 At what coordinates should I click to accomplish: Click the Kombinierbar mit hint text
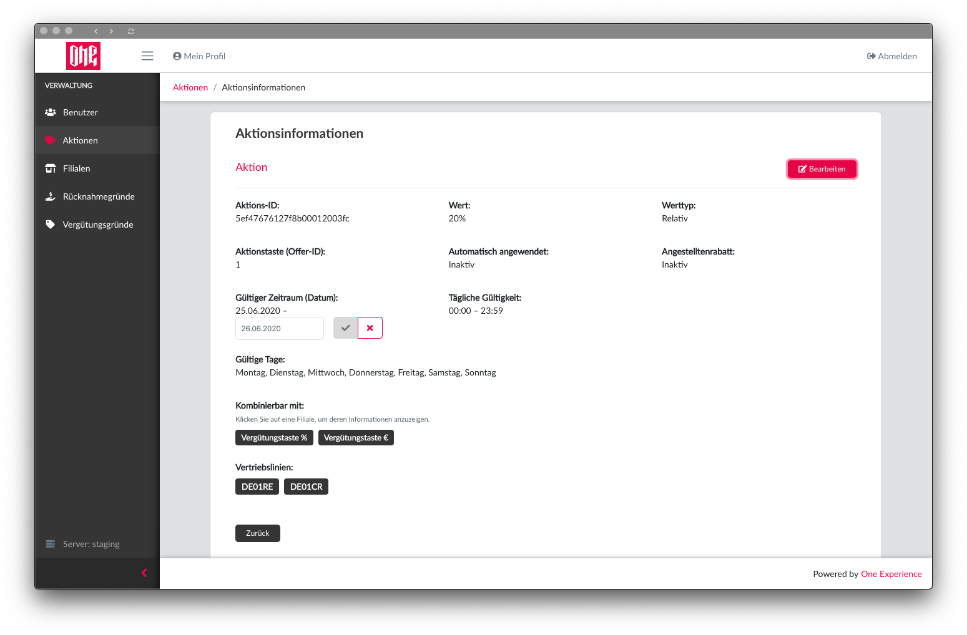pos(333,419)
